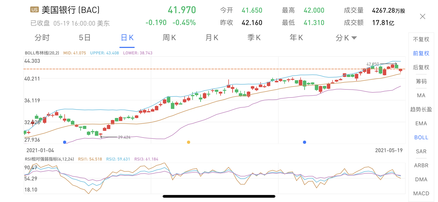Enable the EMA indicator

(x=421, y=123)
